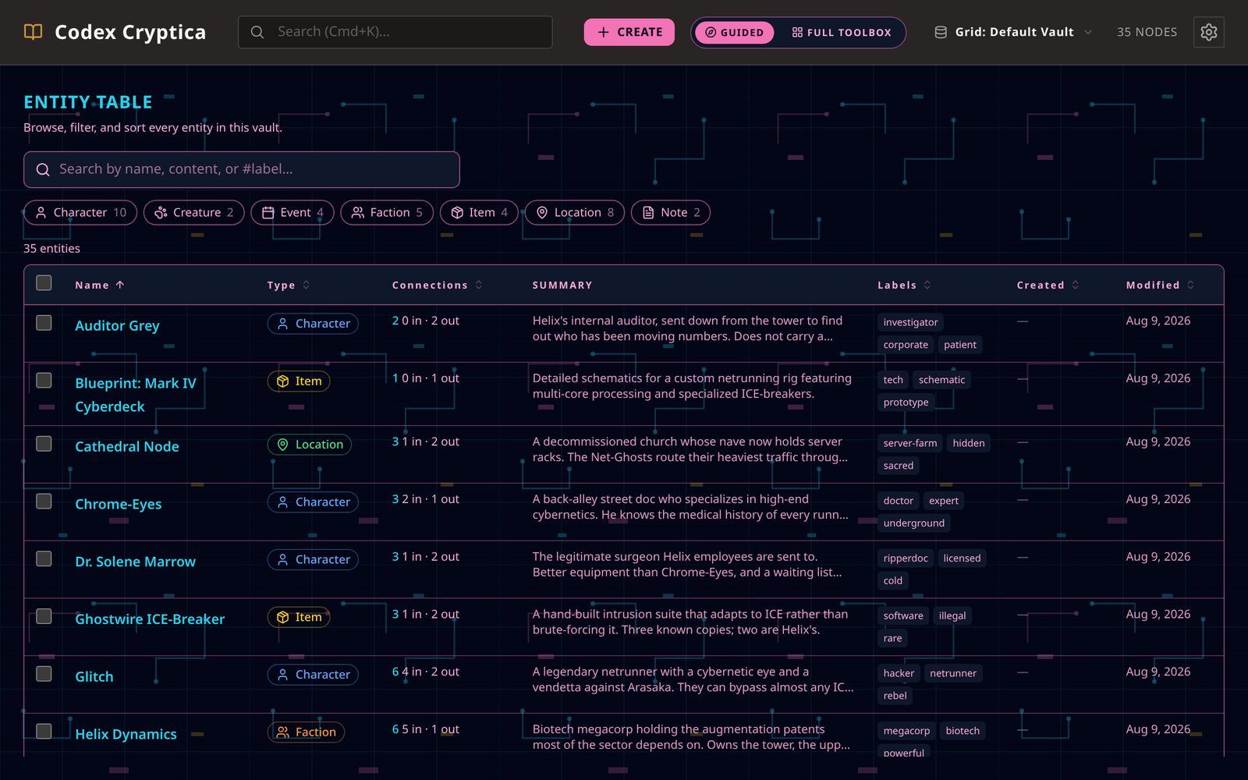
Task: Filter by Location type chip
Action: click(575, 213)
